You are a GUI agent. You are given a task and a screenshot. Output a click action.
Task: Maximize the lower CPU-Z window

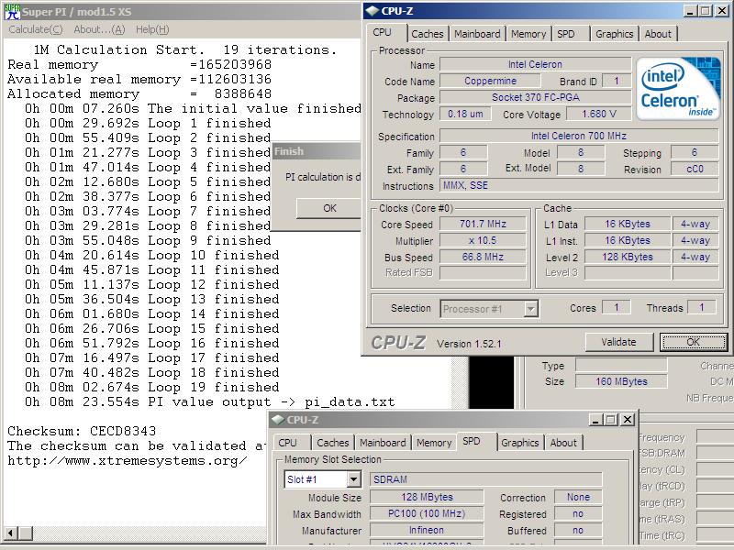610,420
